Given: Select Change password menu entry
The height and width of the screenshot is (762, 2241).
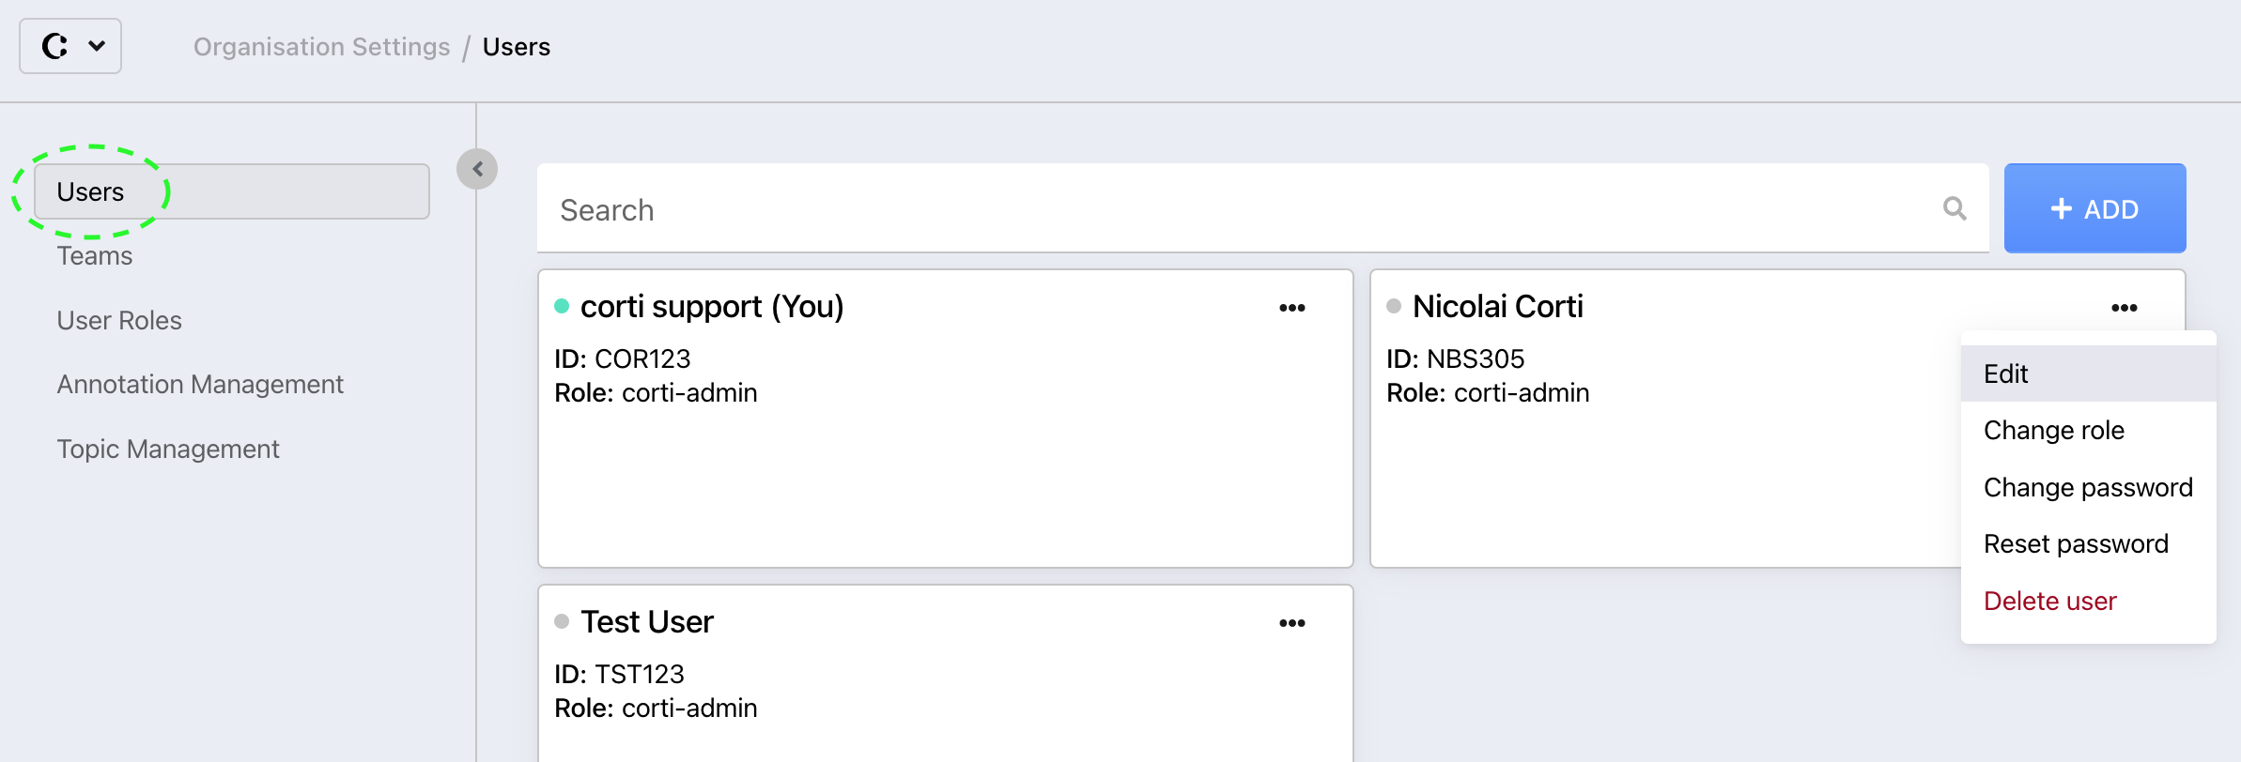Looking at the screenshot, I should 2087,488.
